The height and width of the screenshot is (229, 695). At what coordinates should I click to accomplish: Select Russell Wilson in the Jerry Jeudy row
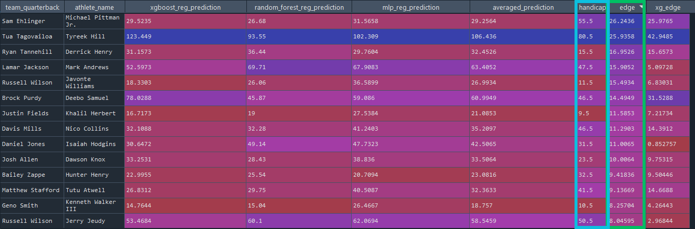click(x=32, y=221)
